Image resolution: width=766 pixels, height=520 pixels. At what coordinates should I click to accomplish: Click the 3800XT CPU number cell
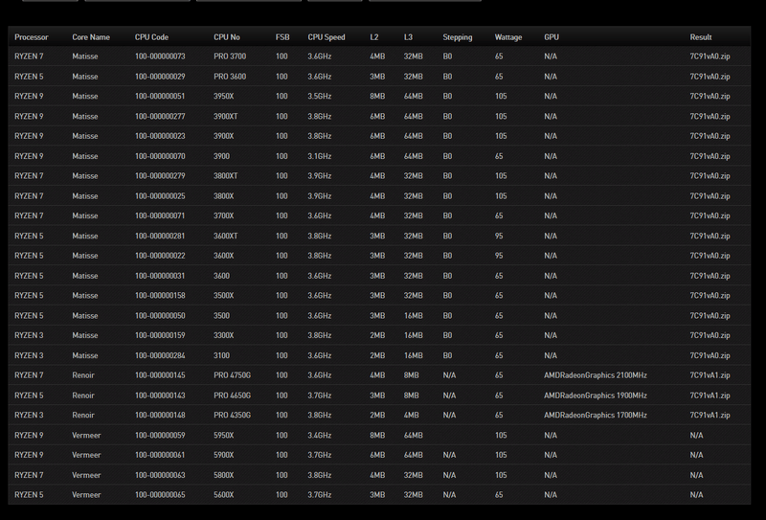(x=226, y=176)
